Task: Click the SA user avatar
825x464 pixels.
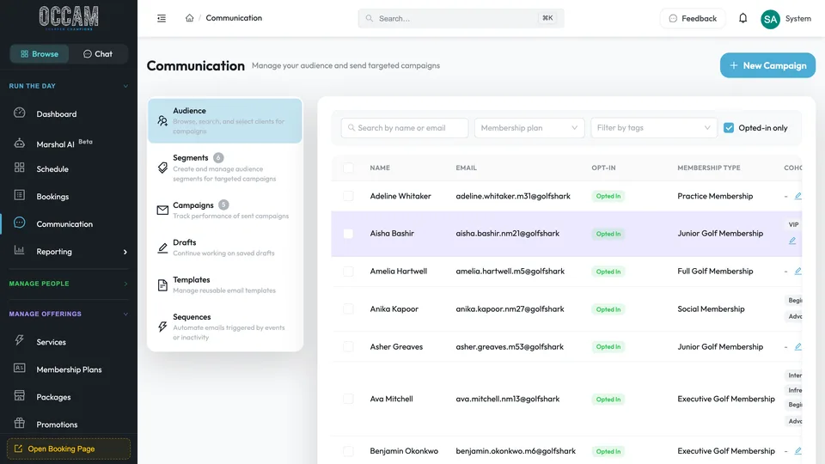Action: click(x=770, y=20)
